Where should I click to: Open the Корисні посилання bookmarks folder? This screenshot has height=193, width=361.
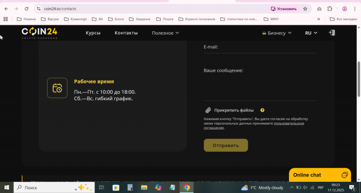197,19
